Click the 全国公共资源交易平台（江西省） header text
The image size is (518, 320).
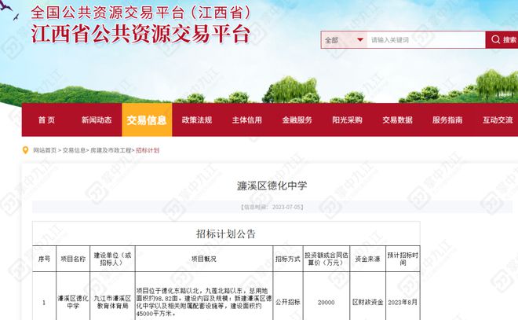coord(141,13)
